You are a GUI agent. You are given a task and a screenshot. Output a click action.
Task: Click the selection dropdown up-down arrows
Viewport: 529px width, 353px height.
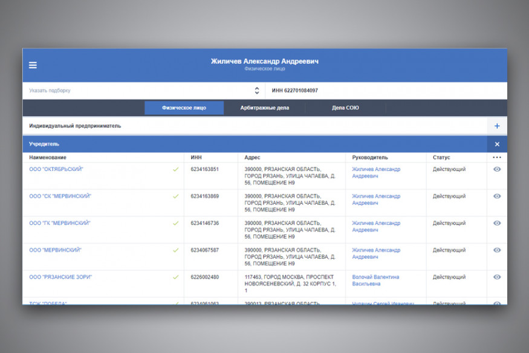(257, 91)
